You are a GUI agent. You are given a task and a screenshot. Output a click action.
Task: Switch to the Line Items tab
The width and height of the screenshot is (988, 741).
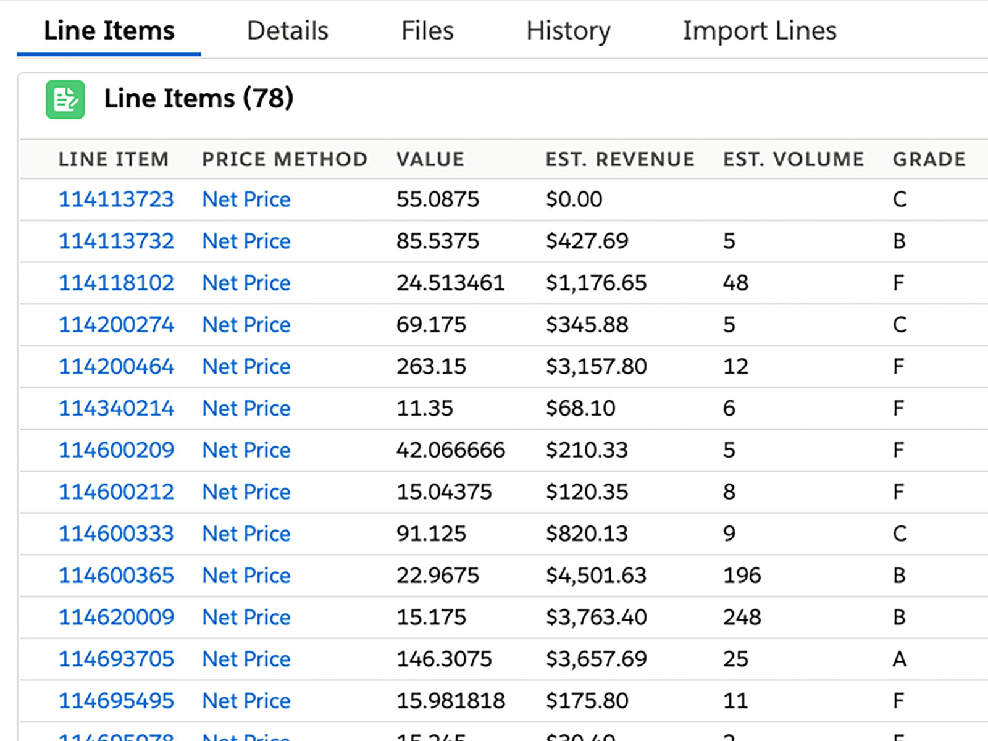click(x=109, y=31)
